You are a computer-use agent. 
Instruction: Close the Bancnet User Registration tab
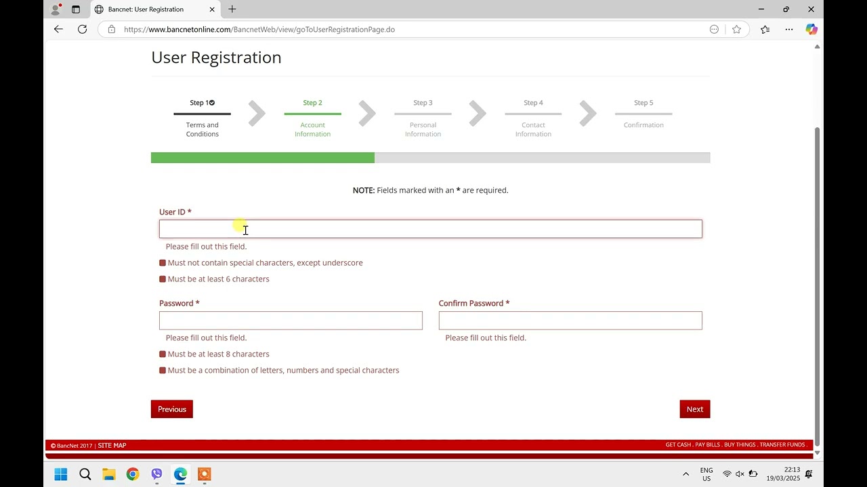click(212, 9)
